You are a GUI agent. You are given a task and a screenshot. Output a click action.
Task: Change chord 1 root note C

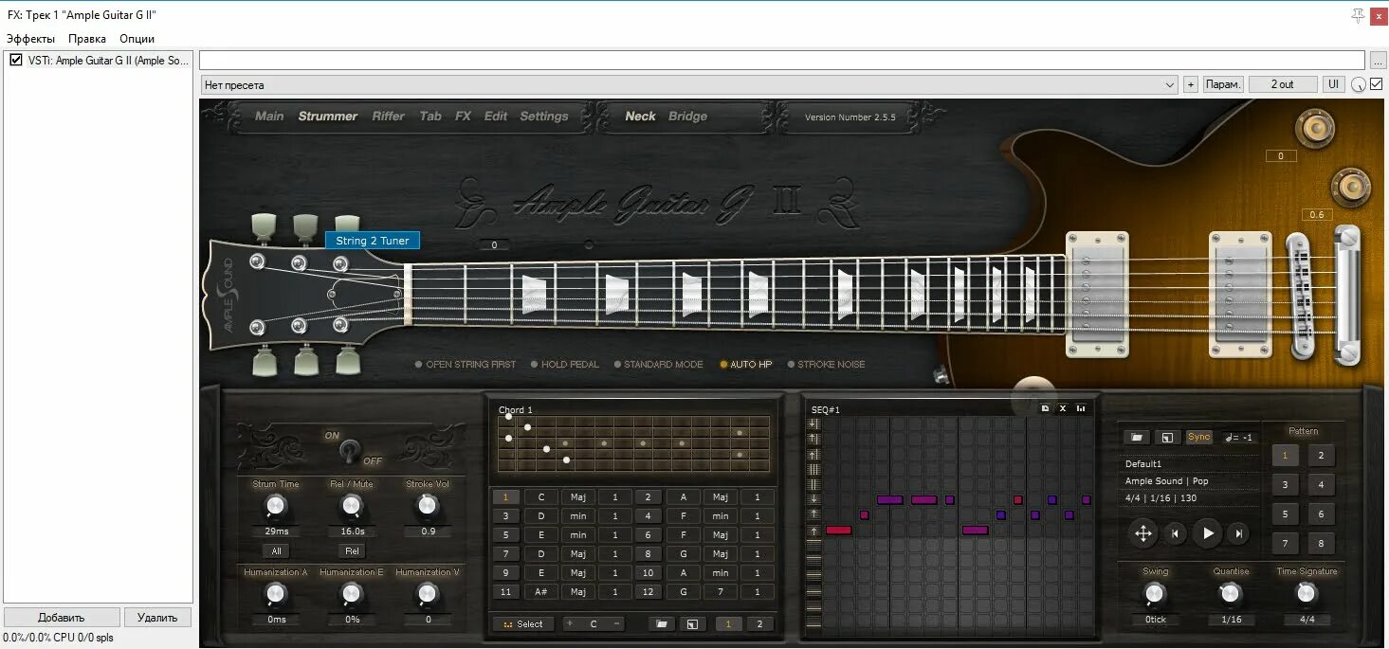click(541, 497)
